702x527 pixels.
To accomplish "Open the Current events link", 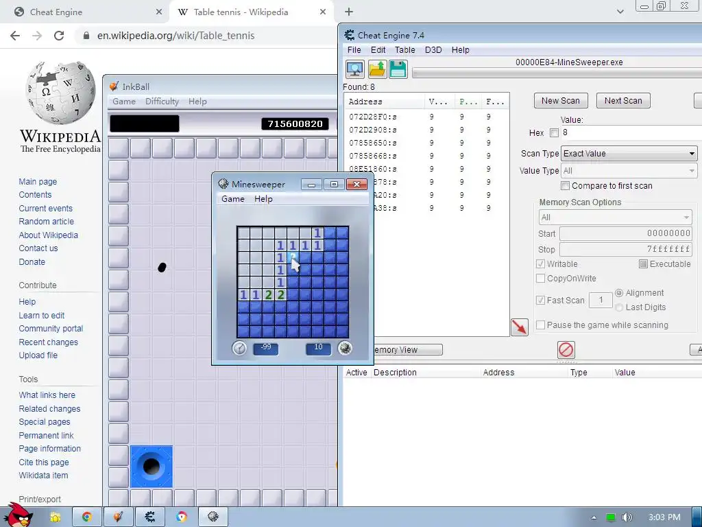I will pyautogui.click(x=45, y=209).
